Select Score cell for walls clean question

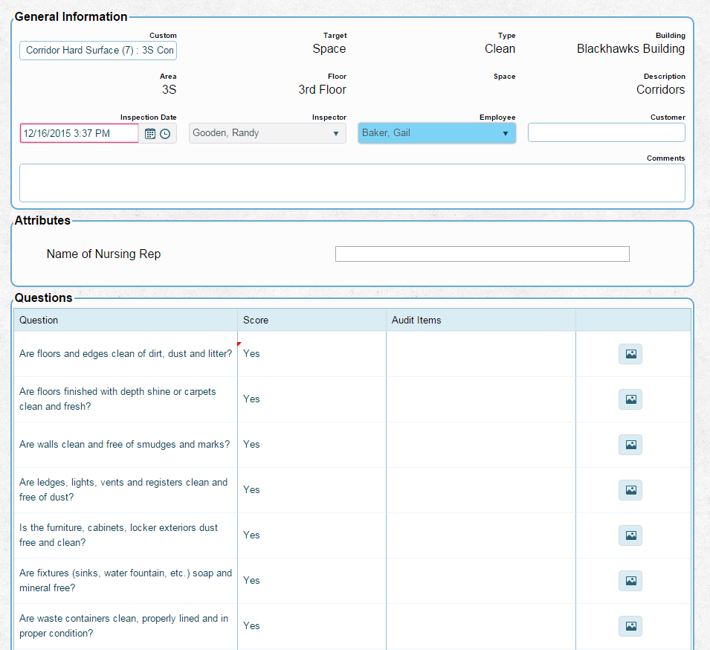point(311,445)
